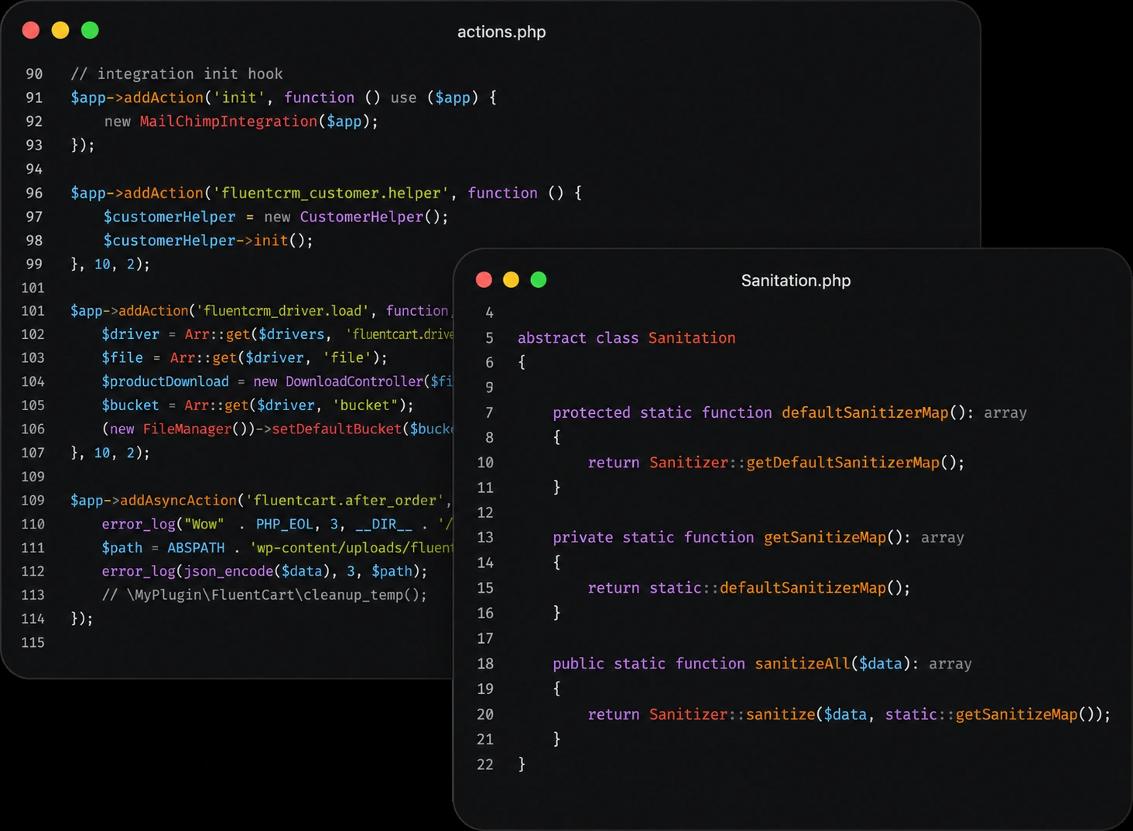
Task: Maximize actions.php window using green button
Action: tap(90, 30)
